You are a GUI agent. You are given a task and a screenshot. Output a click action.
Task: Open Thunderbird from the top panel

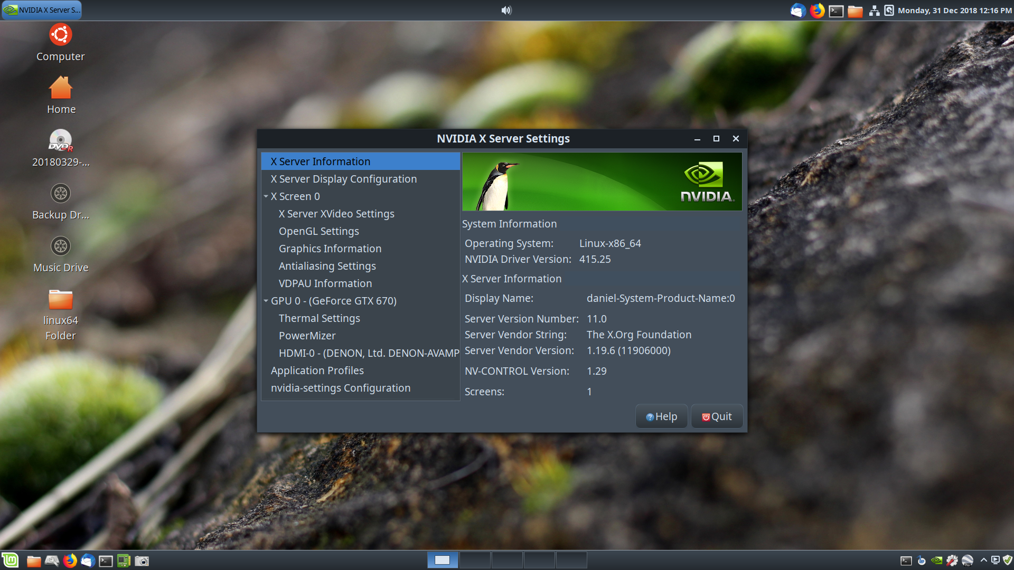pos(797,11)
